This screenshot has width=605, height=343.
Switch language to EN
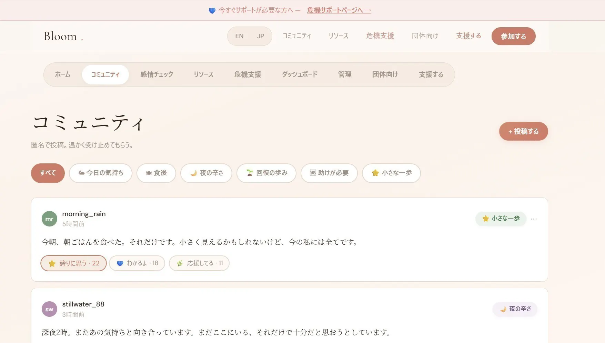pyautogui.click(x=239, y=36)
